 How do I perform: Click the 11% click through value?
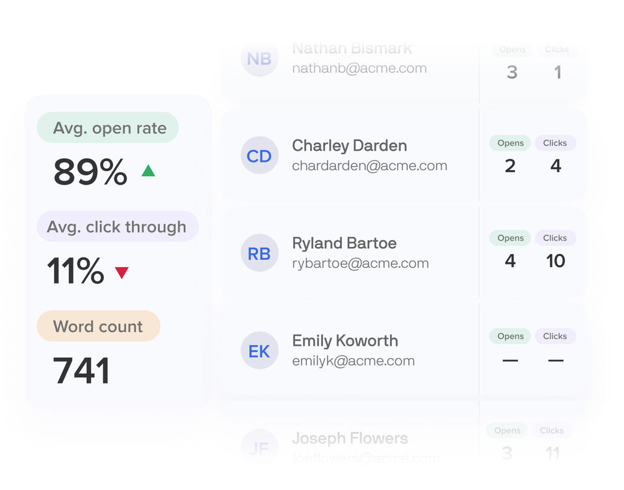(75, 271)
